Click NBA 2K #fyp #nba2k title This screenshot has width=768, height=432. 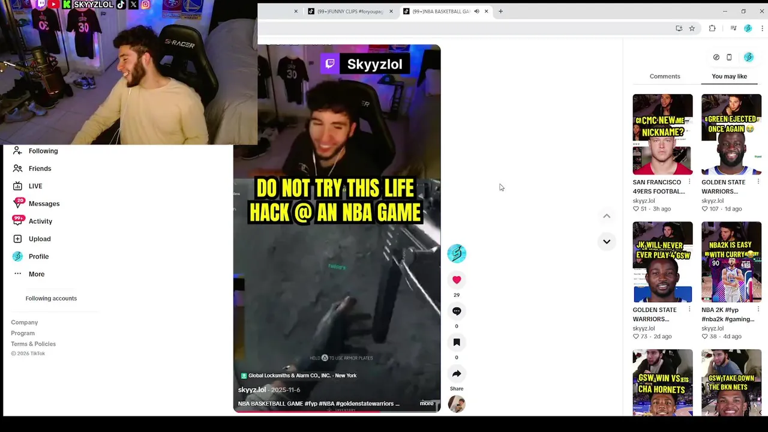point(727,314)
